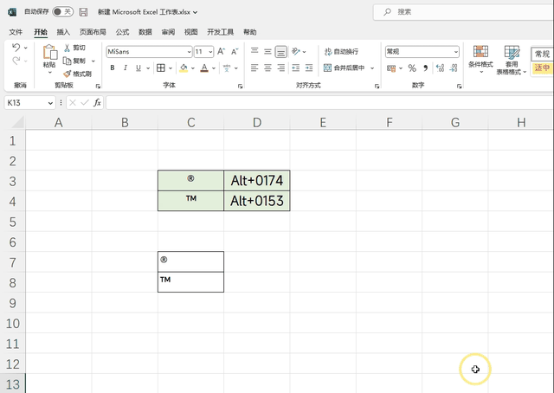
Task: Expand the 复制 copy options arrow
Action: (93, 61)
